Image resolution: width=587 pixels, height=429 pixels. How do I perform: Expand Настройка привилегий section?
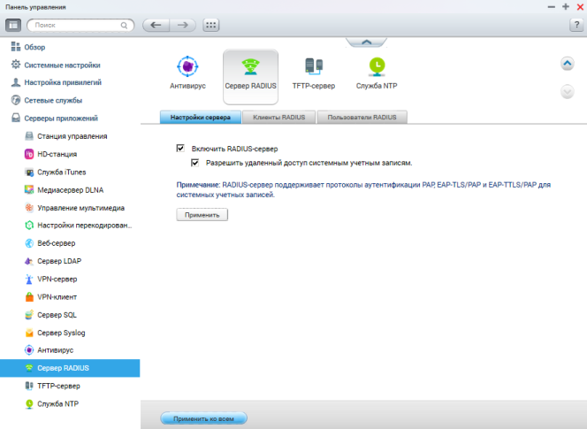(x=57, y=82)
